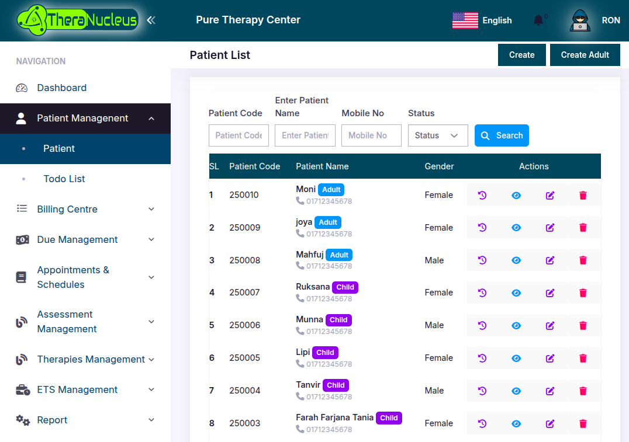This screenshot has height=442, width=629.
Task: Click the Create Adult button
Action: point(585,55)
